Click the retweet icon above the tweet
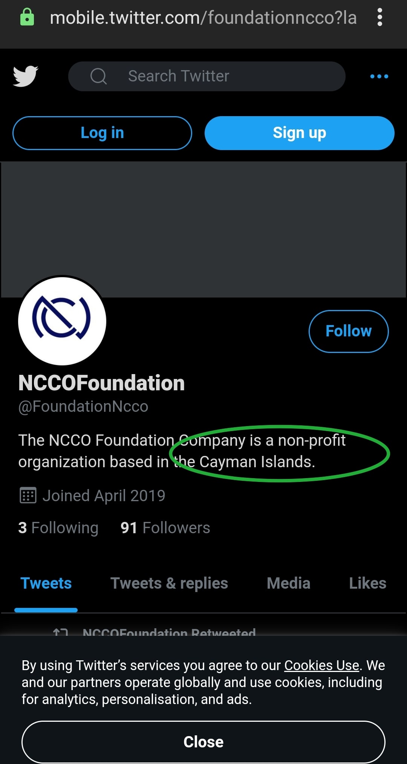 point(60,632)
